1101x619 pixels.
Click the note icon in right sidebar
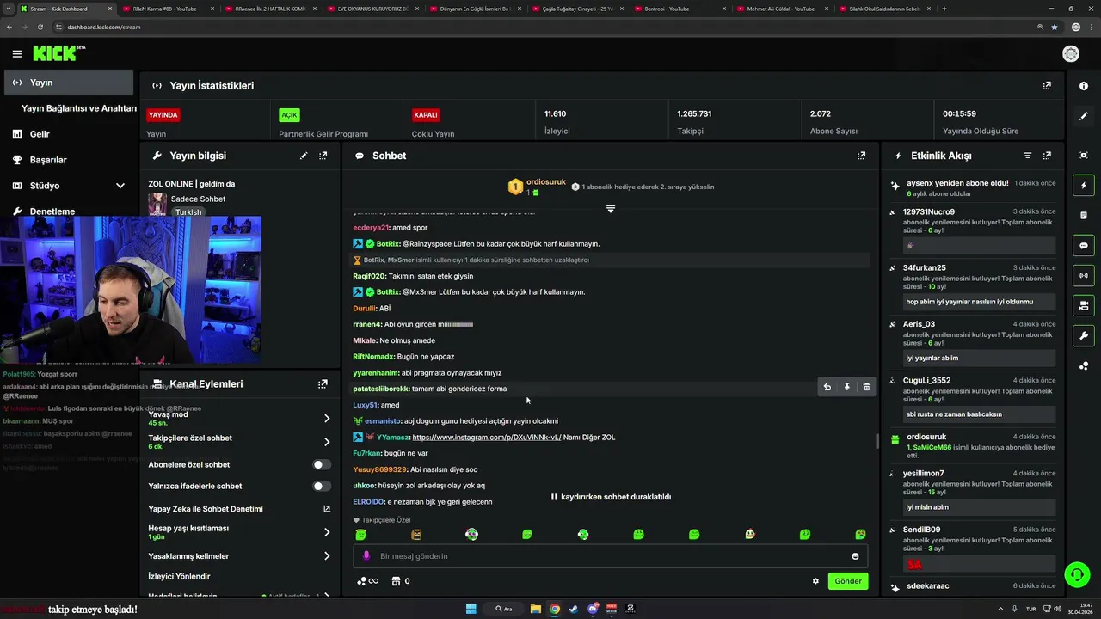(x=1084, y=215)
